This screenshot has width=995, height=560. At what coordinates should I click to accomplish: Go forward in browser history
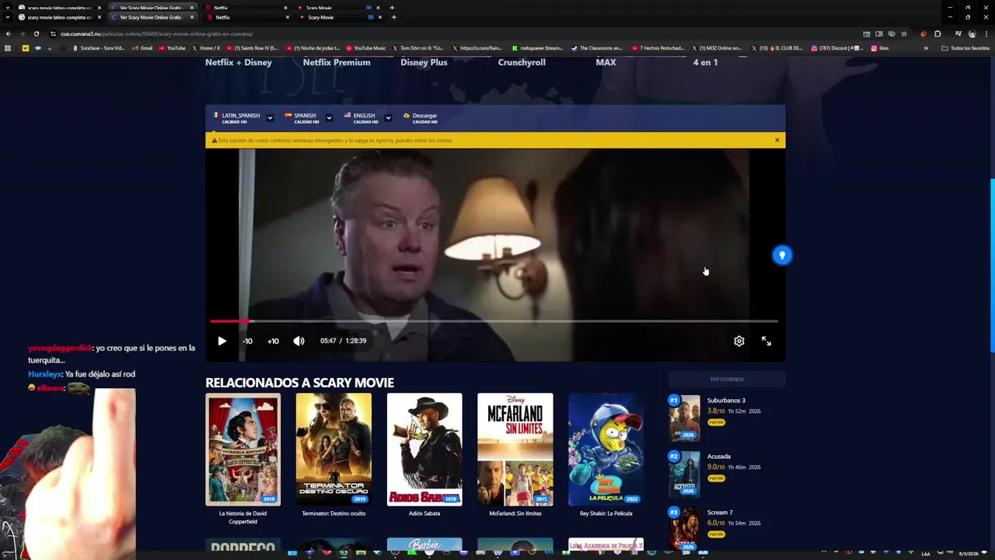[22, 33]
